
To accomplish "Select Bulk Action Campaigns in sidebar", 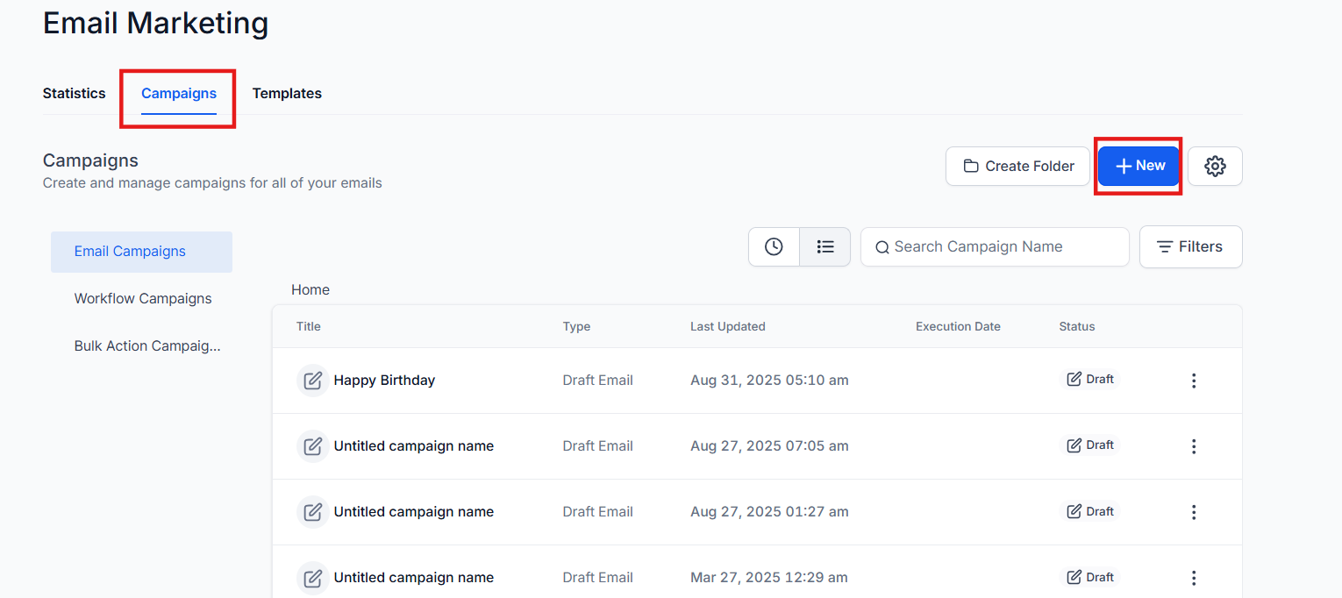I will click(146, 345).
